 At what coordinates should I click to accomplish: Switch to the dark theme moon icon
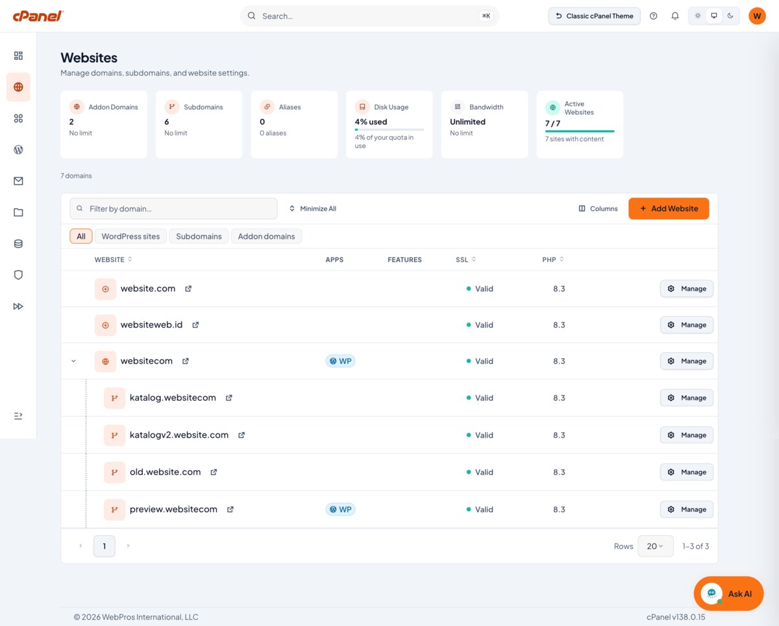click(730, 16)
